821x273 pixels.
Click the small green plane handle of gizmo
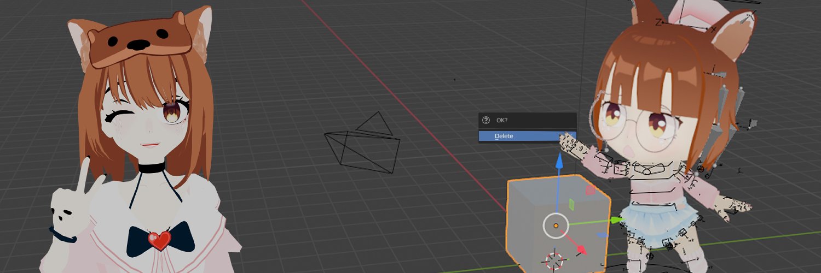pyautogui.click(x=571, y=204)
